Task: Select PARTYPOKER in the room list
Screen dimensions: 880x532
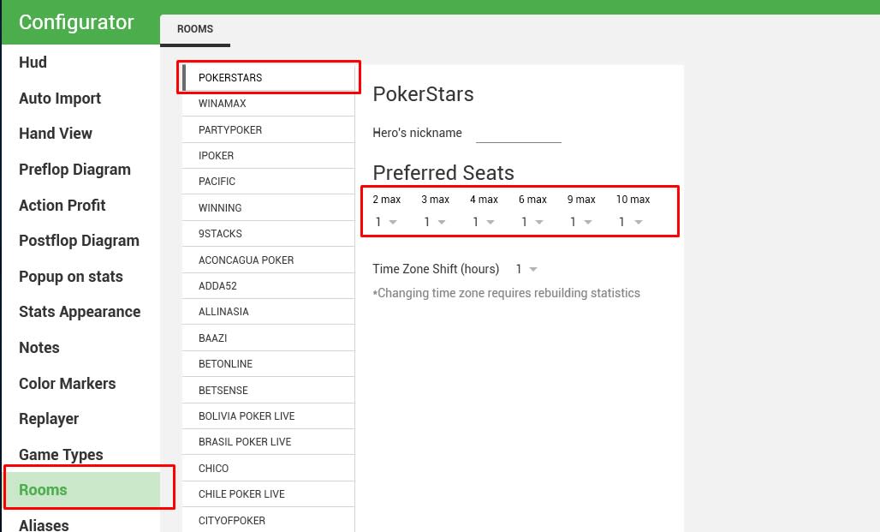Action: click(268, 129)
